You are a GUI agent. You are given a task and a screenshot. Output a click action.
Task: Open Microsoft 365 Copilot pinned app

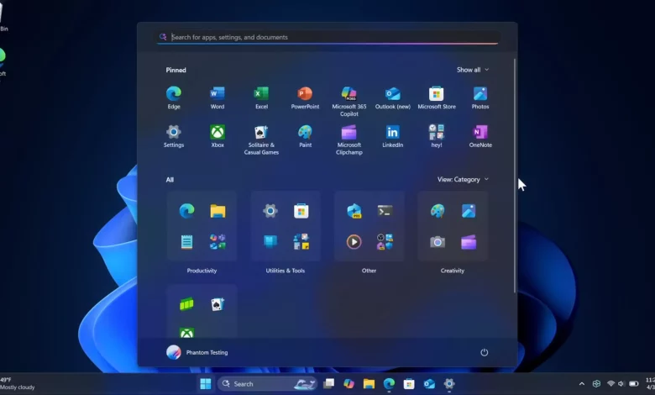tap(348, 101)
